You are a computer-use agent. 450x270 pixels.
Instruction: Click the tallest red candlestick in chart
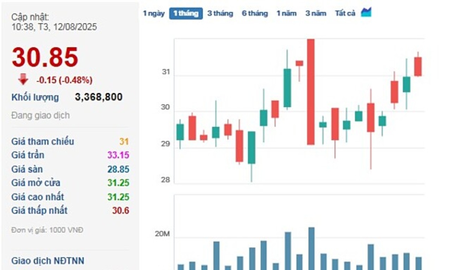pyautogui.click(x=311, y=92)
